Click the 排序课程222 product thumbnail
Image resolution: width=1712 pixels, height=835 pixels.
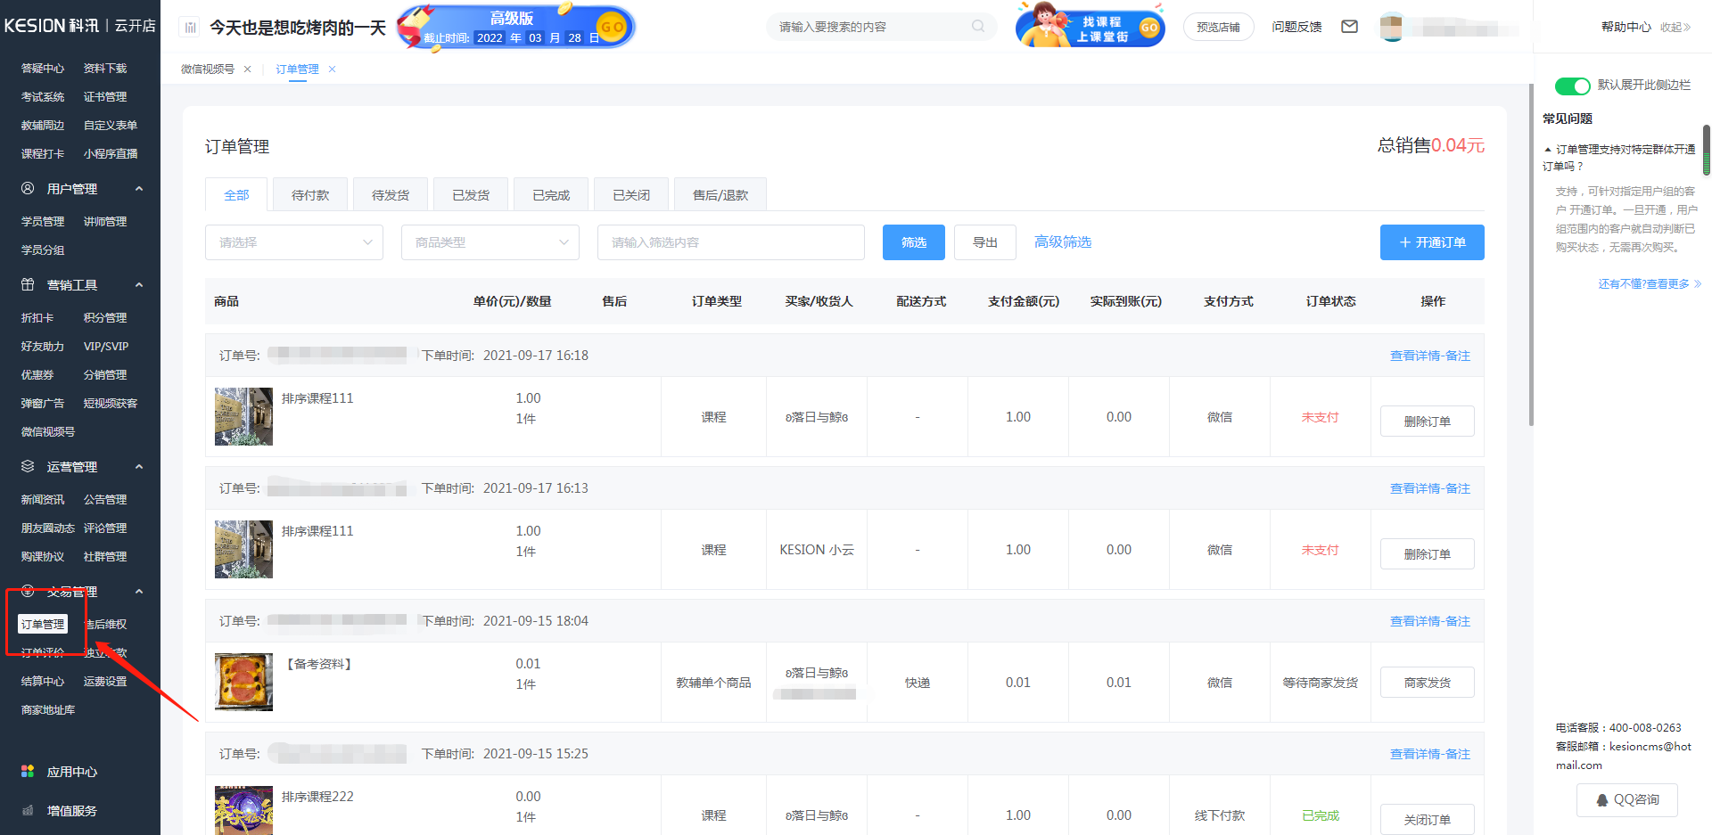[243, 810]
